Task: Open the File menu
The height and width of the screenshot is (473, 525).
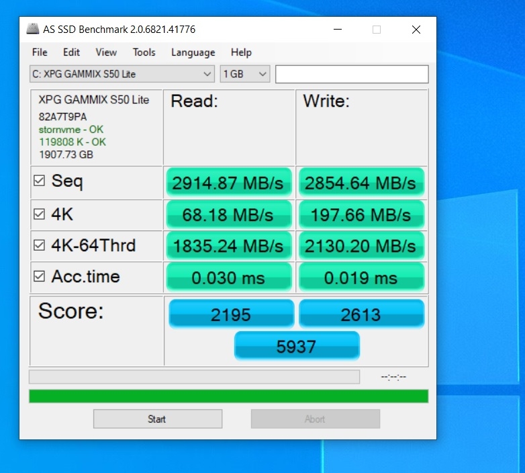Action: (x=40, y=52)
